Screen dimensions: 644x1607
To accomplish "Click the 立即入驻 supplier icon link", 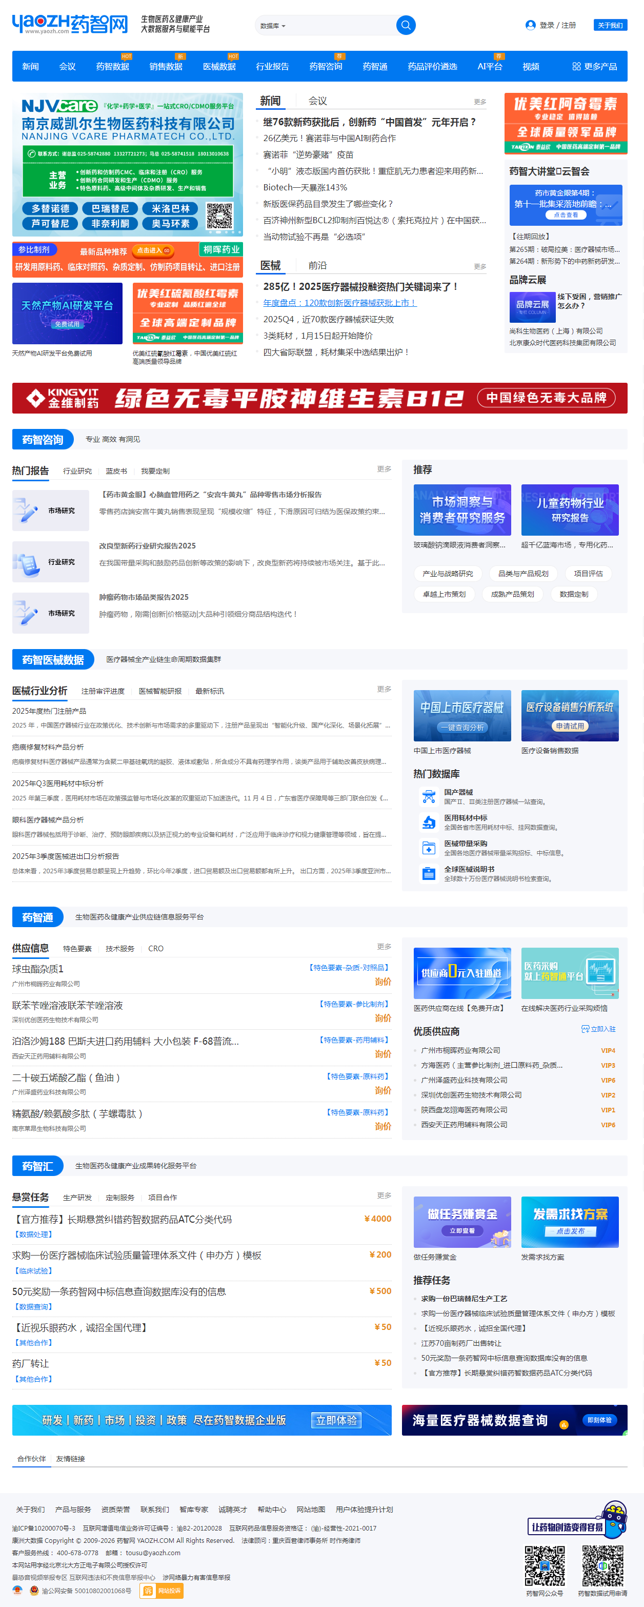I will click(x=598, y=1029).
